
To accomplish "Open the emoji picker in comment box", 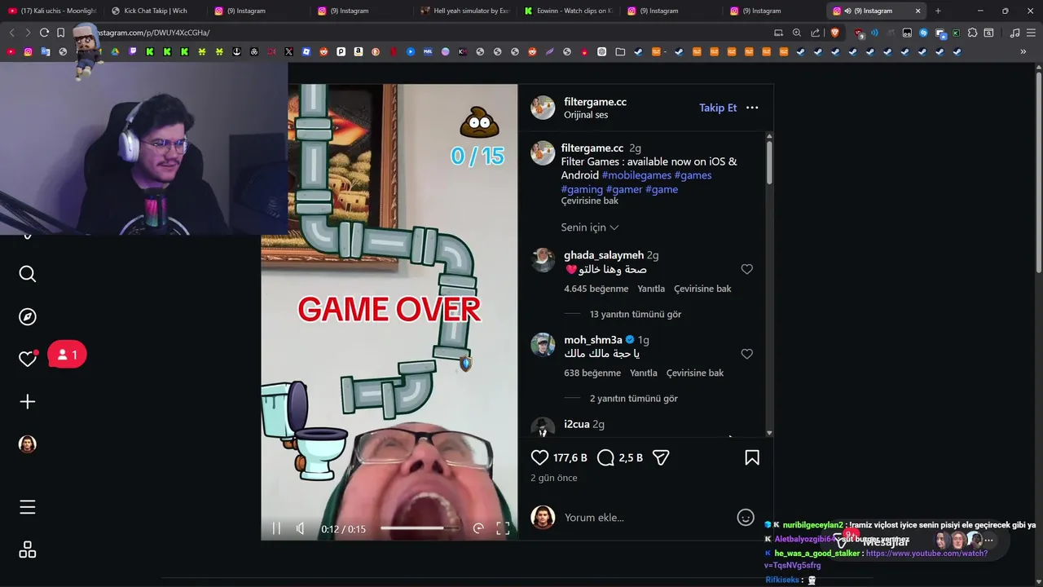I will [746, 518].
